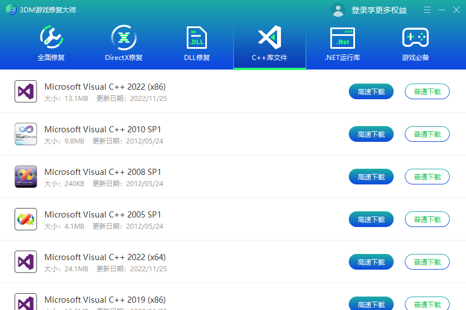466x310 pixels.
Task: Click 普通下载 for Visual C++ 2022 (x86)
Action: (427, 91)
